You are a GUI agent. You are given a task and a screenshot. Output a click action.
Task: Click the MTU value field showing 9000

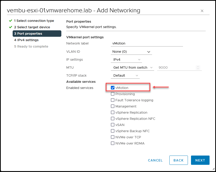(x=176, y=68)
